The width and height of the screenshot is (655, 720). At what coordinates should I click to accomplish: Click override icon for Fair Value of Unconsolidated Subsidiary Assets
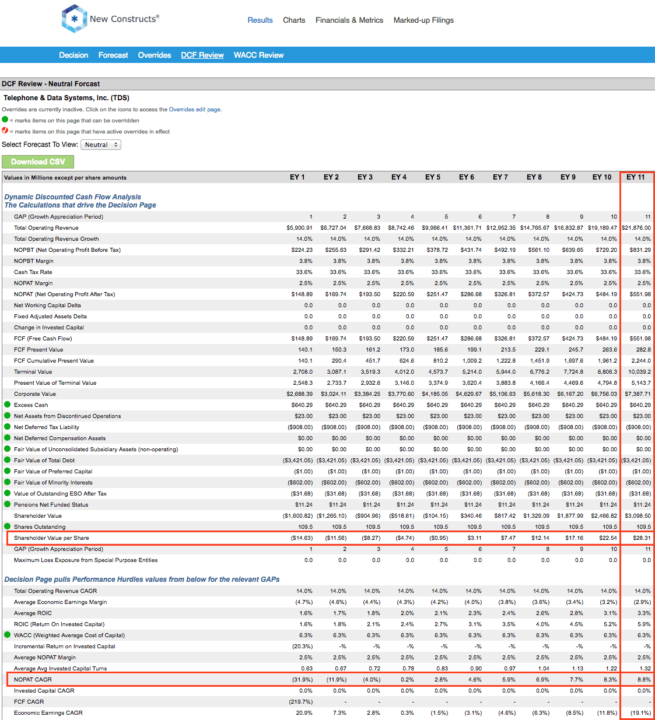click(8, 448)
